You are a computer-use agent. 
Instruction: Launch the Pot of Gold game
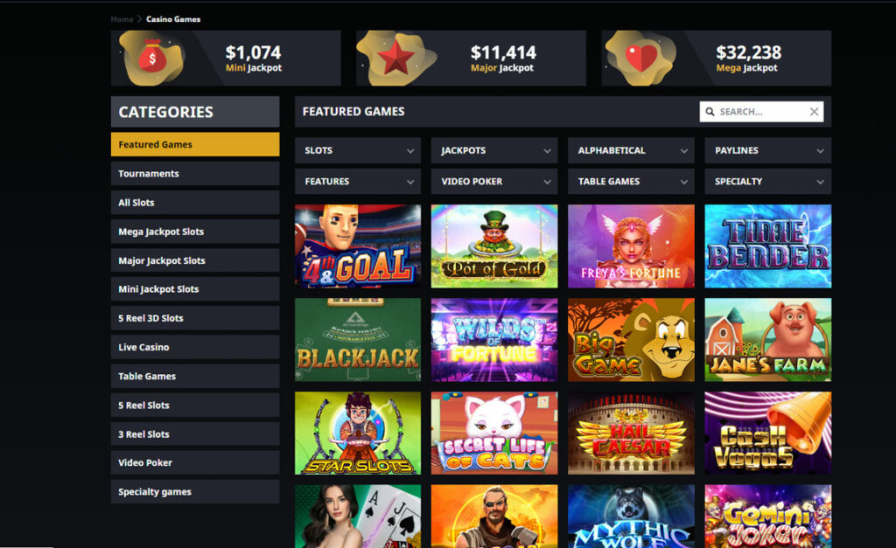tap(494, 246)
